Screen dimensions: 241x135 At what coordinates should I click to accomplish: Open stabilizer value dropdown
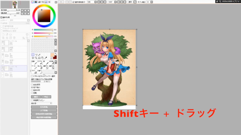point(152,2)
